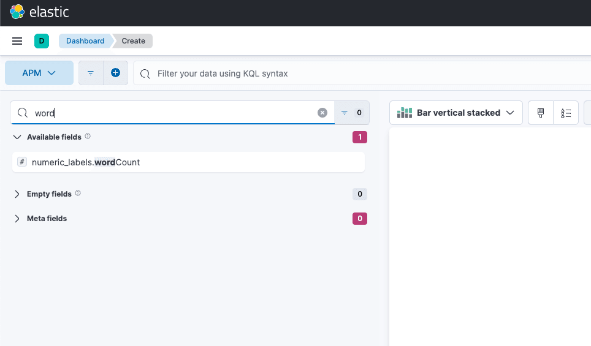Click info icon beside Empty fields

(x=78, y=194)
